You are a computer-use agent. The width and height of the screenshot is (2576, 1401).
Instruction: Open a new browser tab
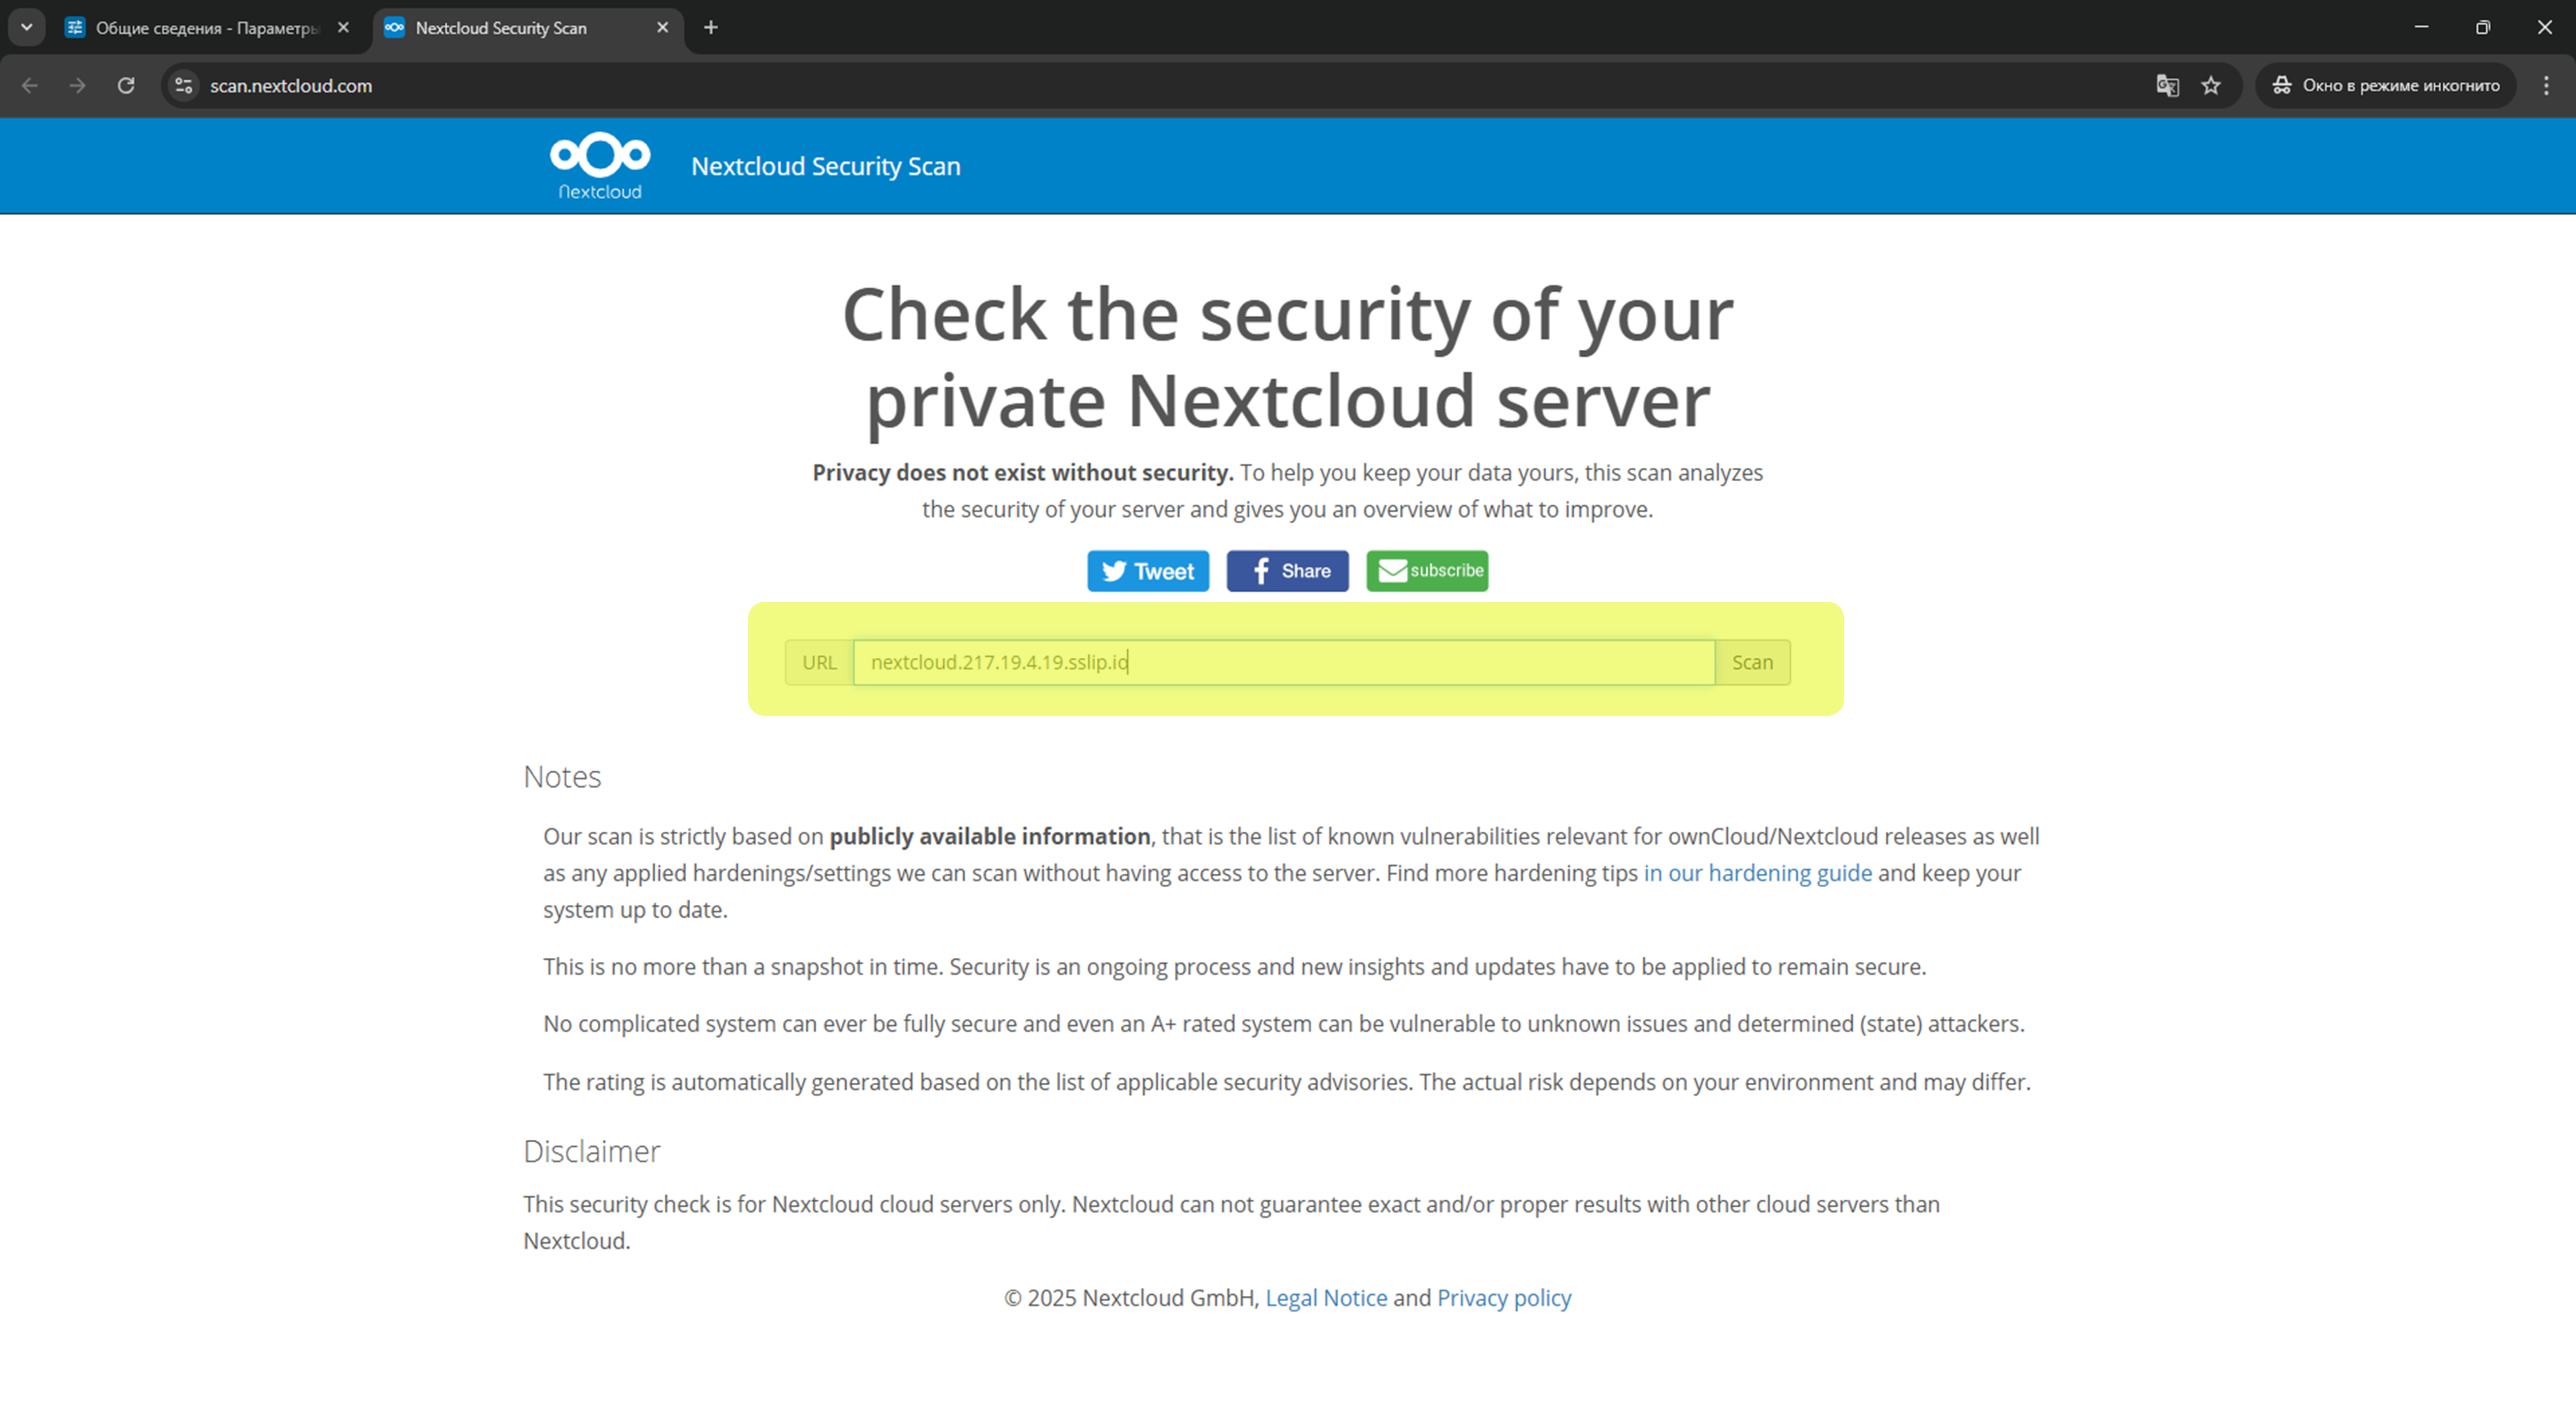[711, 28]
